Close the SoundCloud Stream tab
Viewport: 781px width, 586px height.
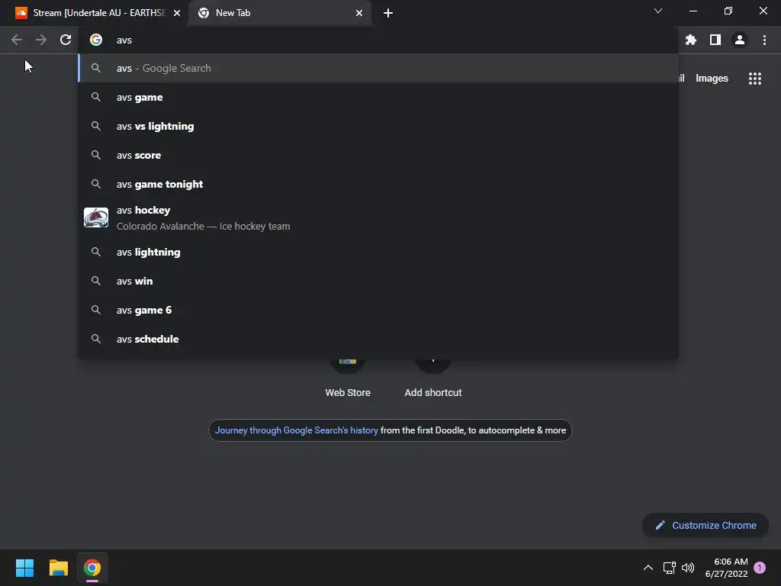click(x=177, y=13)
